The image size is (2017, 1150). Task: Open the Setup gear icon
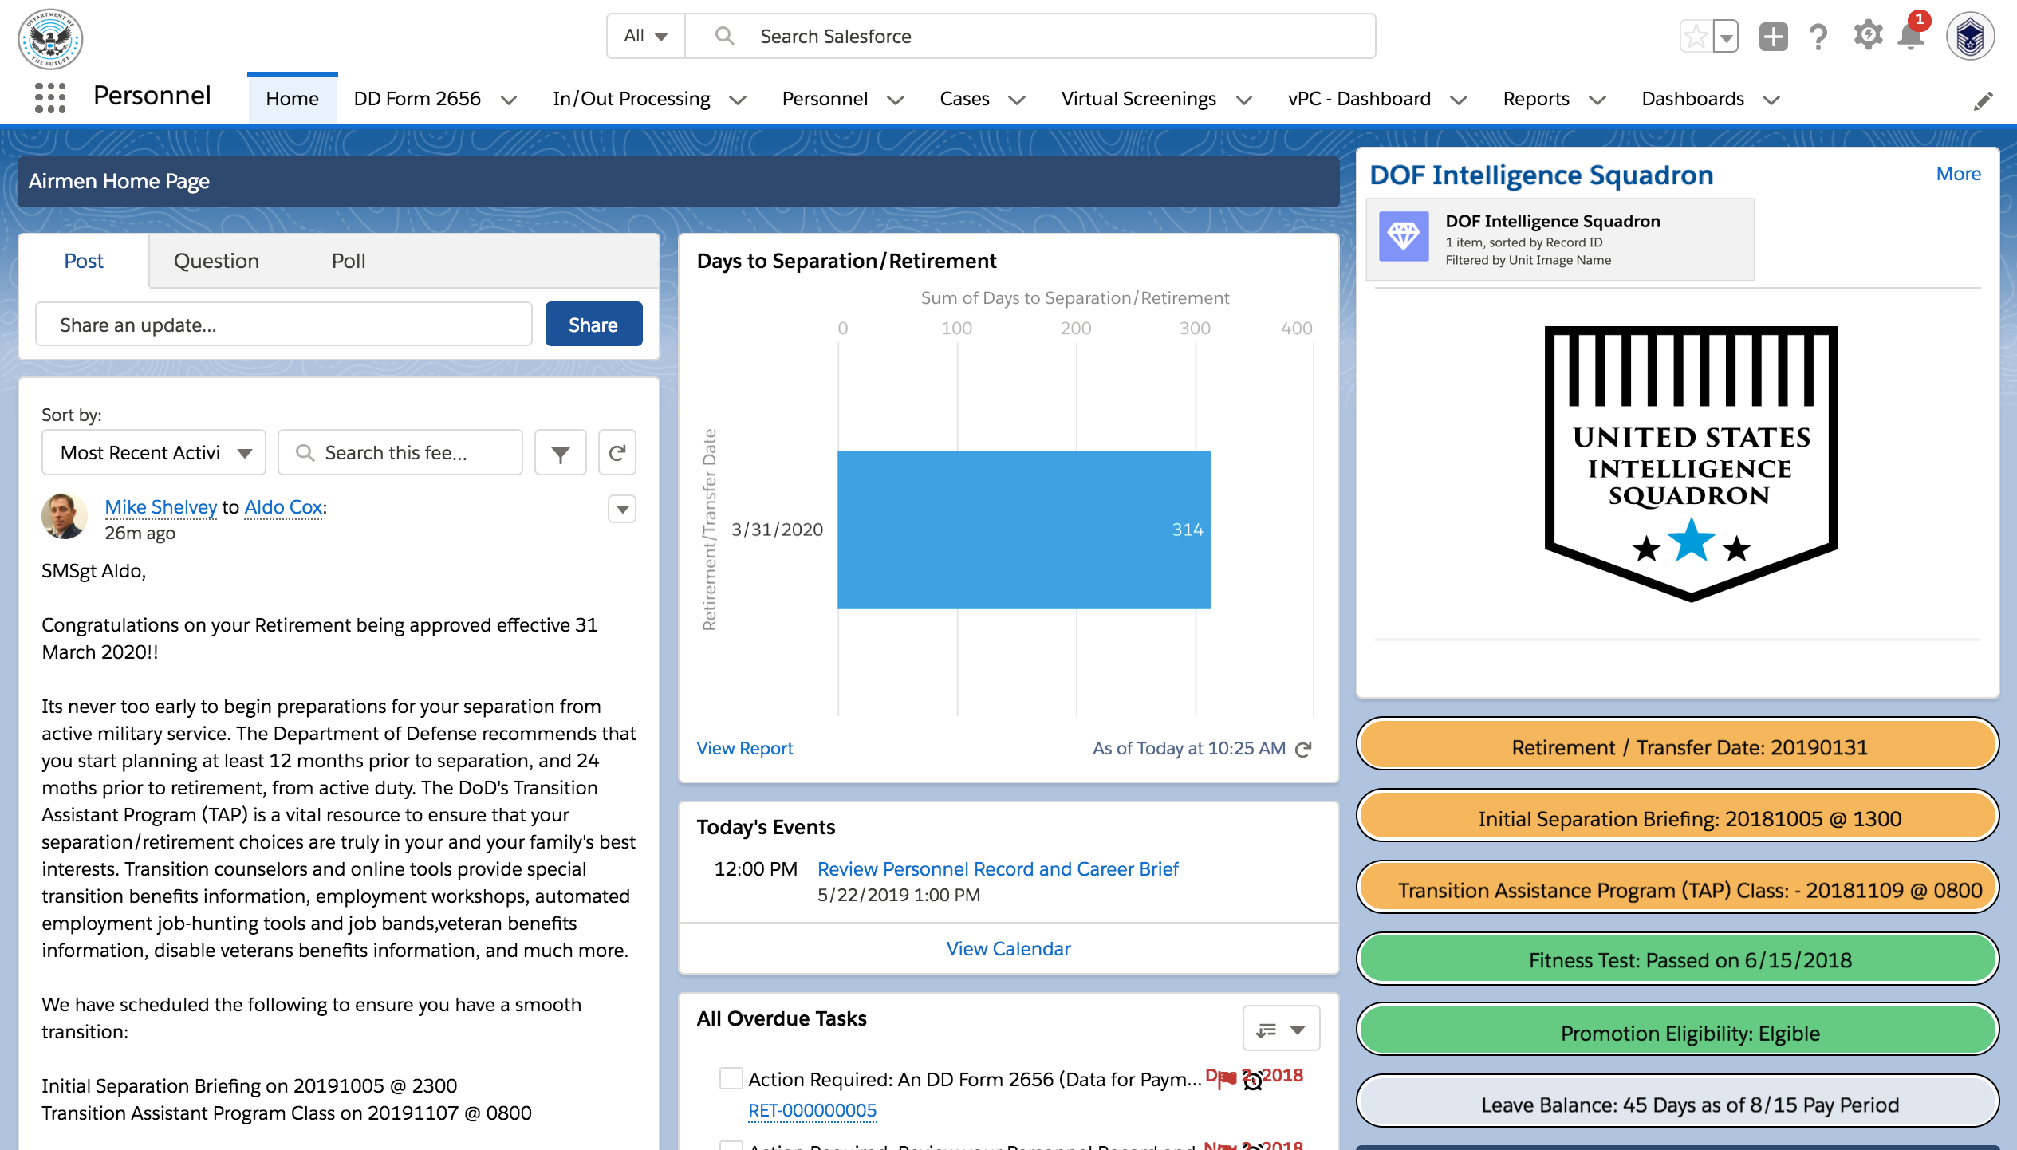[1867, 36]
